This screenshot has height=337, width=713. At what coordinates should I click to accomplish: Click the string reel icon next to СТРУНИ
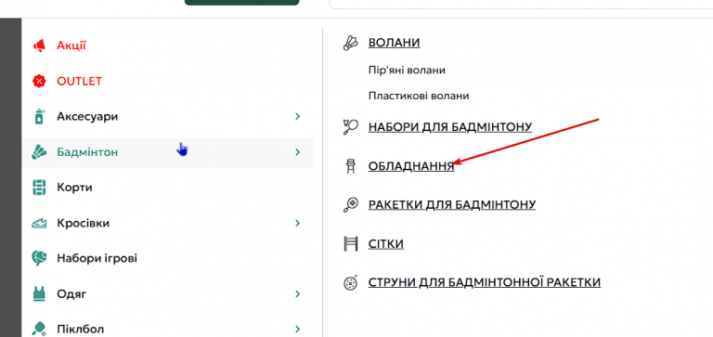(351, 283)
